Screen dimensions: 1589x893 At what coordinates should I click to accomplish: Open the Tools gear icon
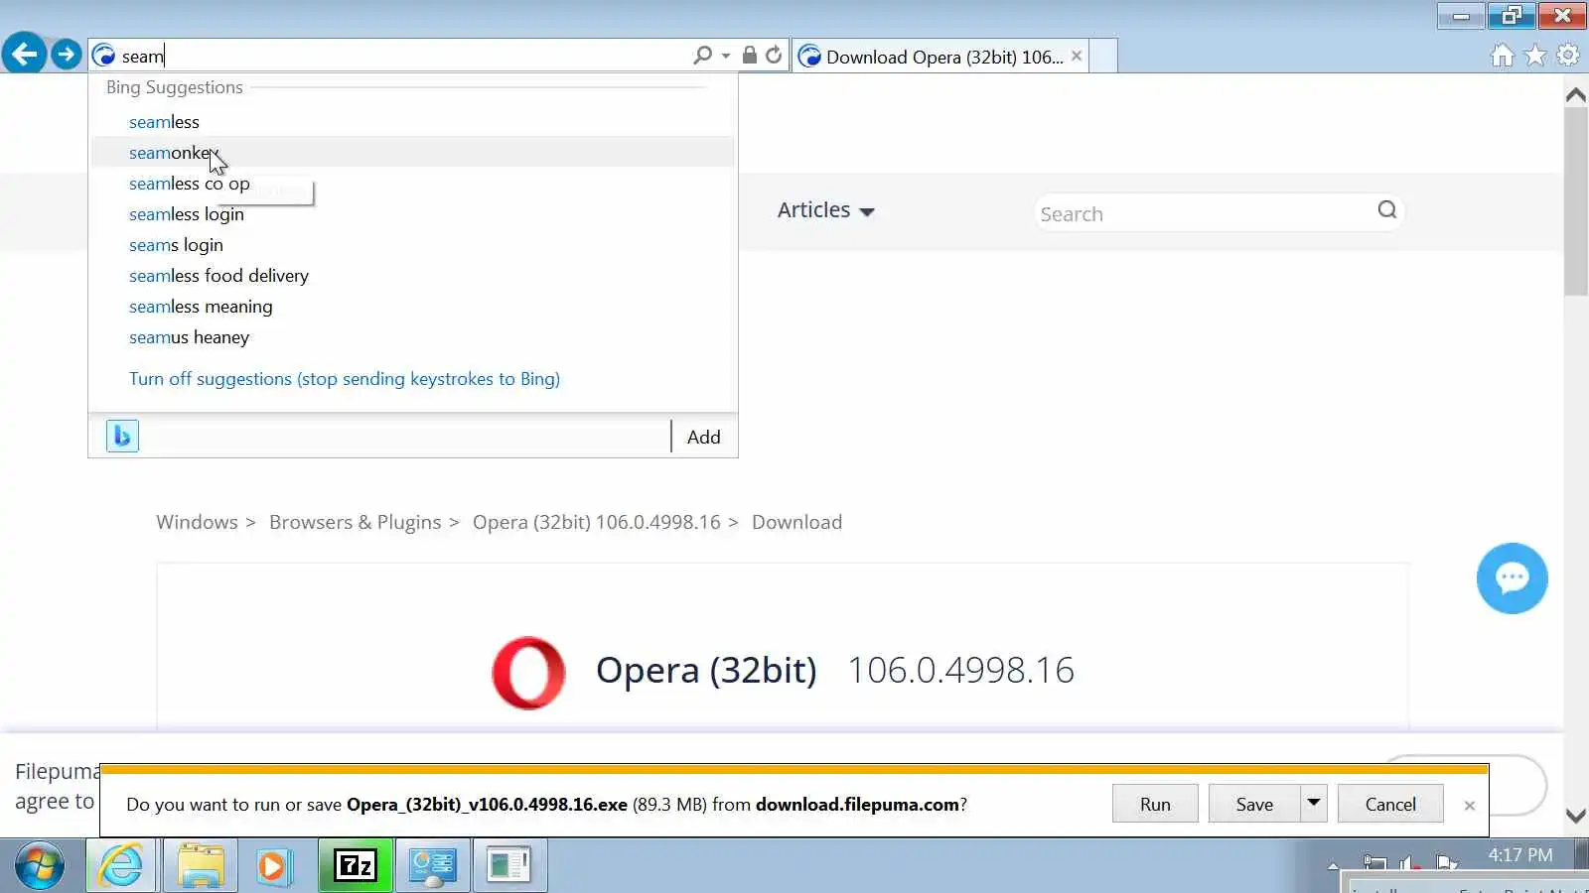[x=1568, y=56]
